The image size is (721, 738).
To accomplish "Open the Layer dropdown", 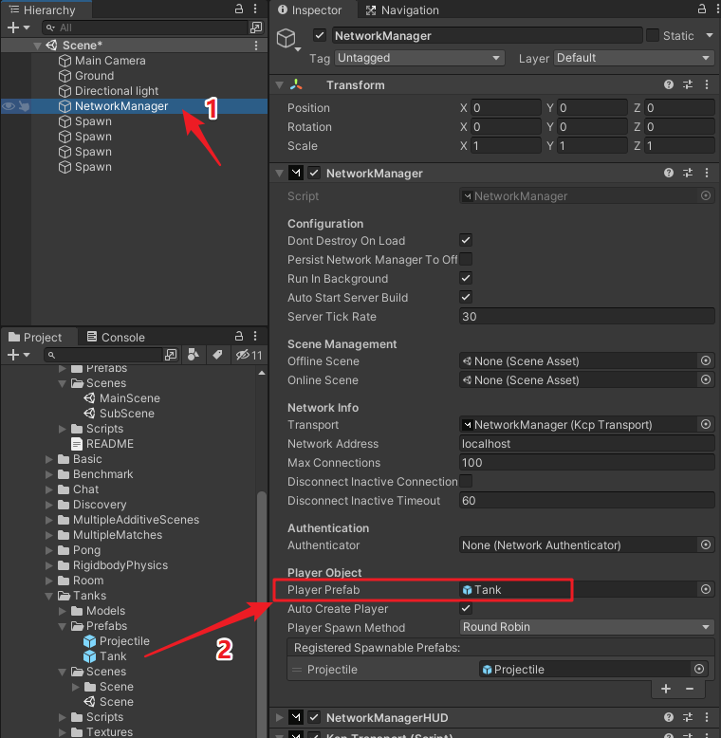I will [x=634, y=58].
